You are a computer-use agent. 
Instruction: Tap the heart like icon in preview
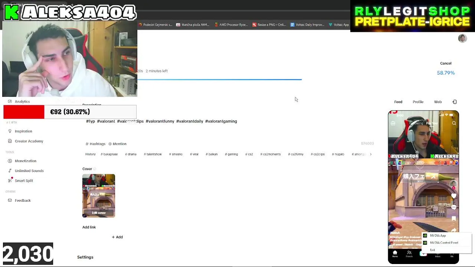(x=453, y=196)
